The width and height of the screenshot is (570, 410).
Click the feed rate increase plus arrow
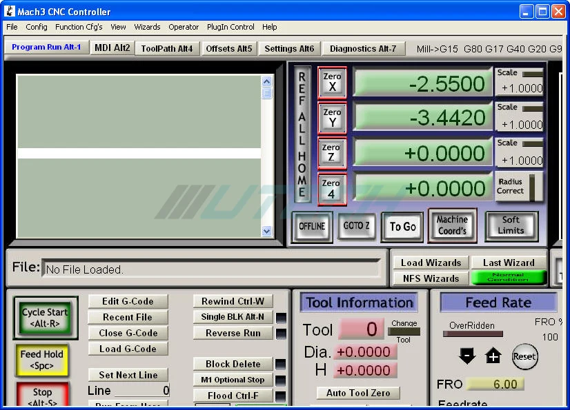[x=493, y=356]
